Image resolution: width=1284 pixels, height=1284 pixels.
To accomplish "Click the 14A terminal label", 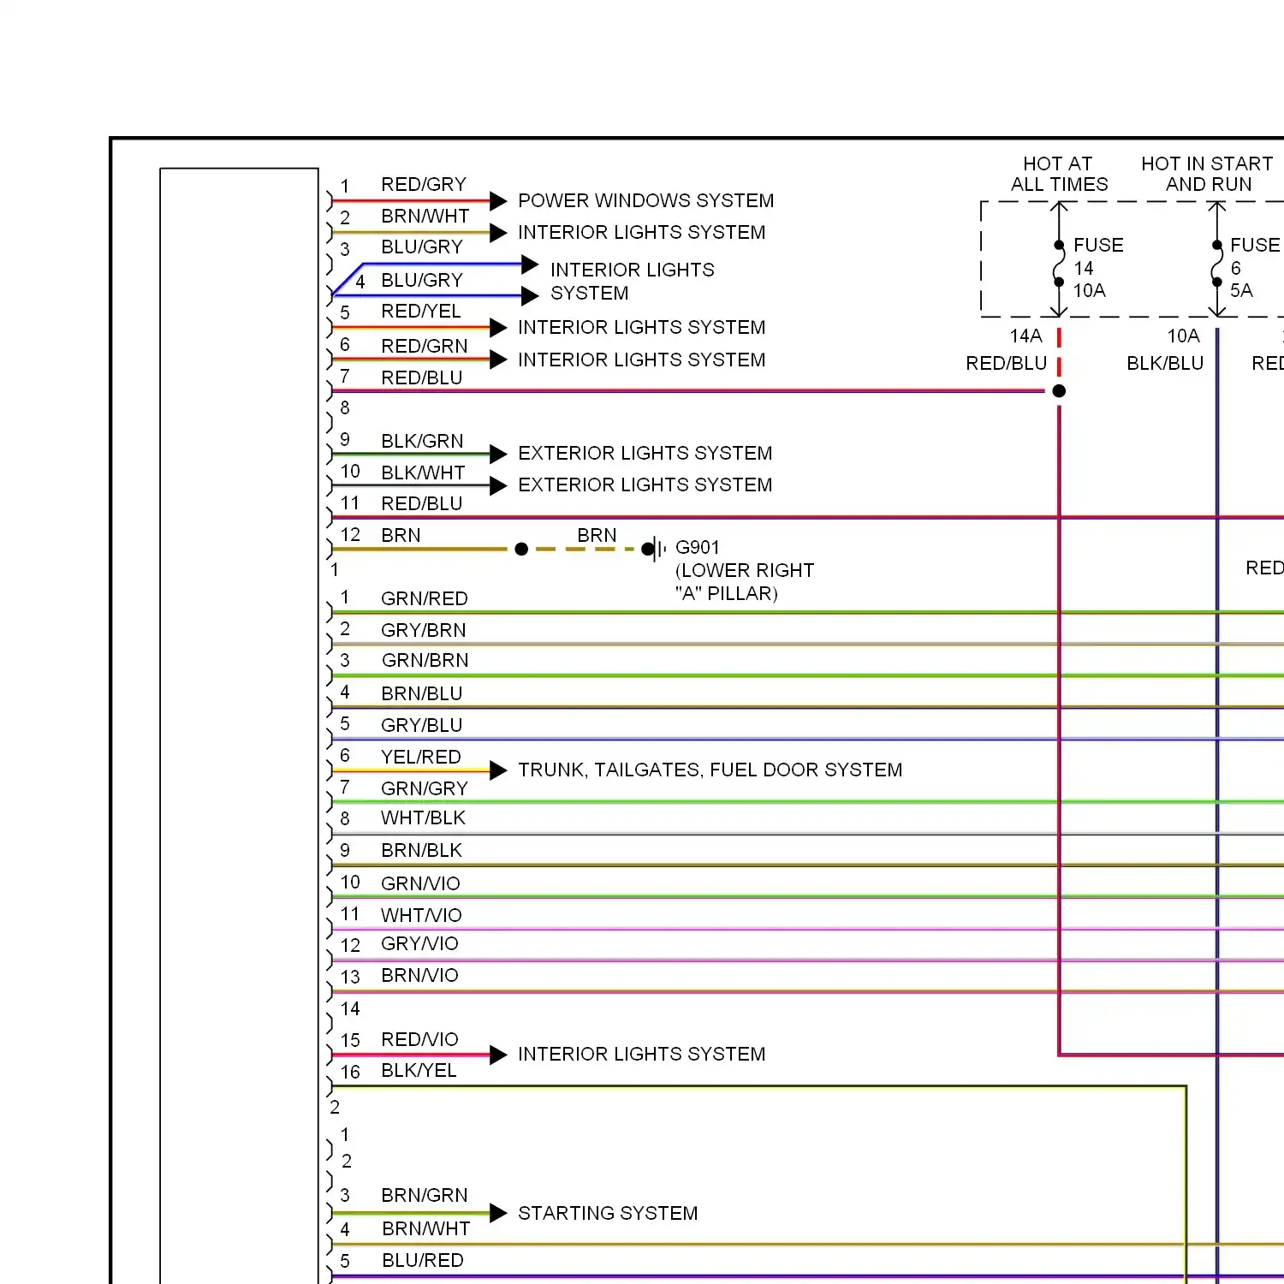I will [x=1025, y=336].
